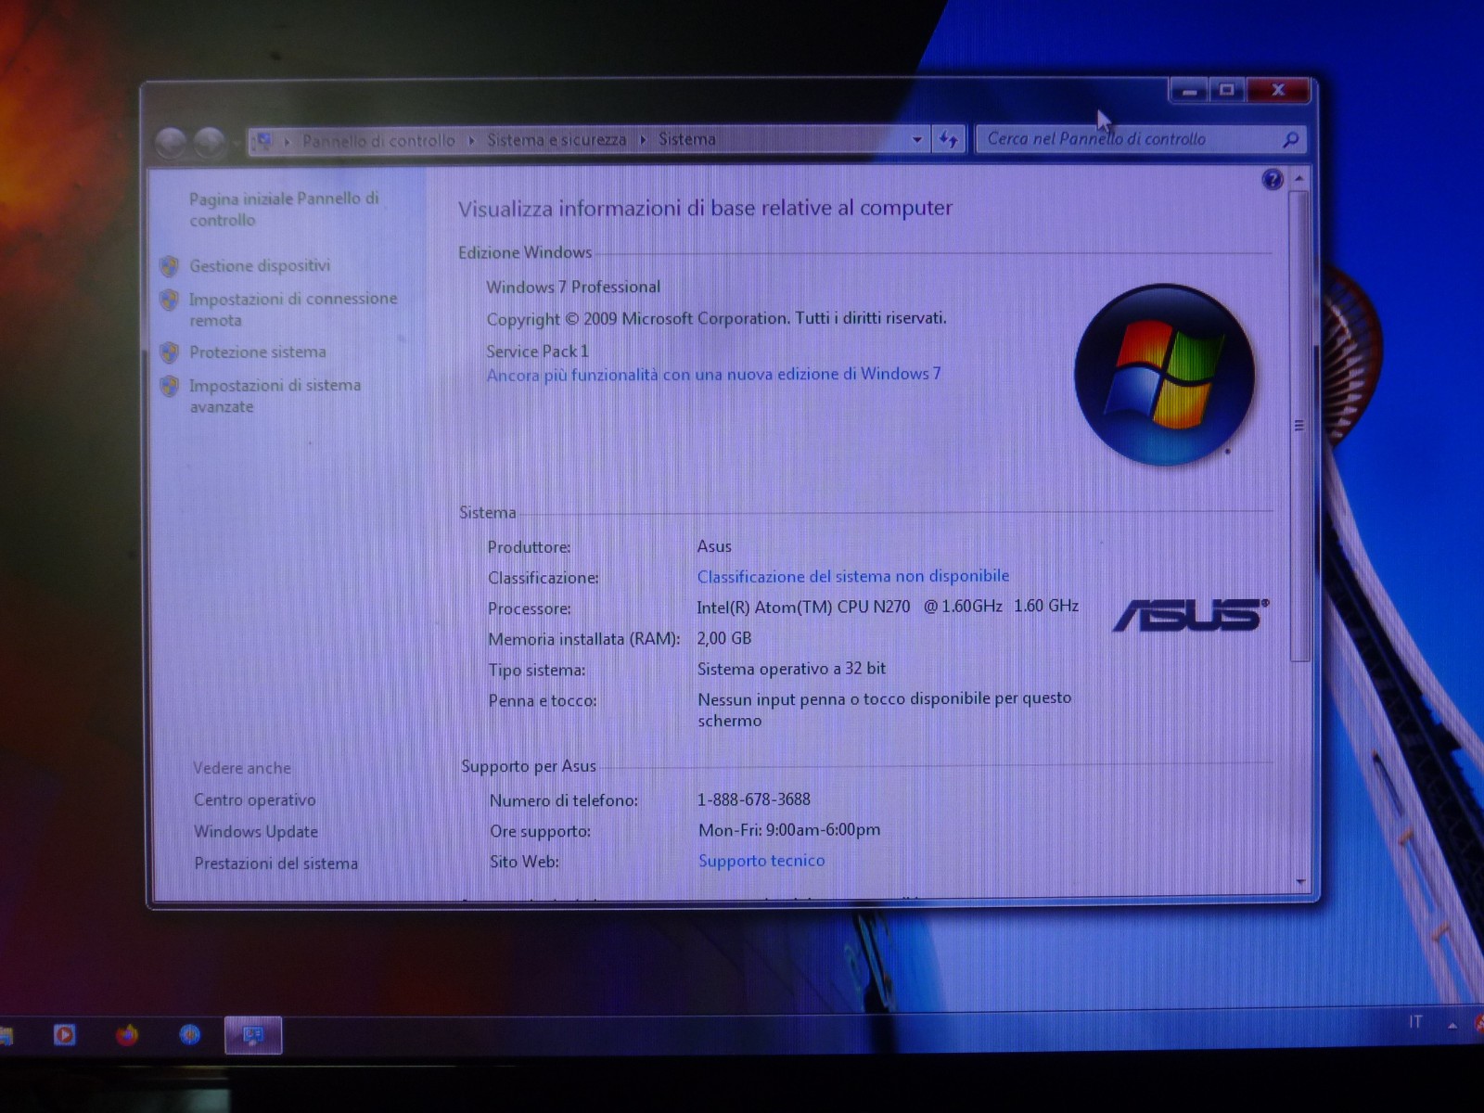Open Classificazione del sistema non disponibile link

pyautogui.click(x=853, y=576)
